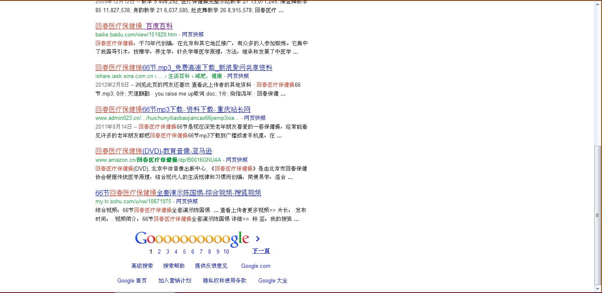Click the 下一页 next page link

pyautogui.click(x=261, y=251)
